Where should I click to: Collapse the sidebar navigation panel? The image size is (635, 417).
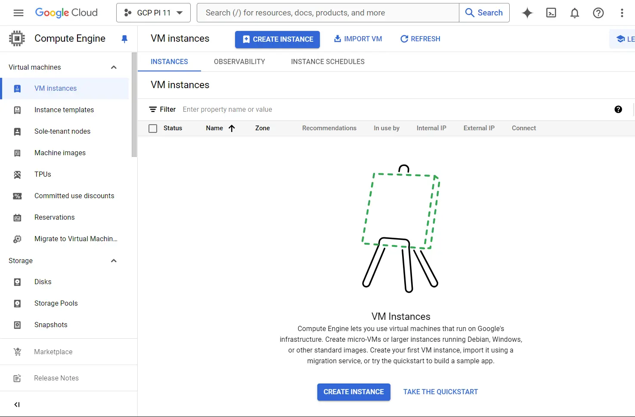tap(17, 405)
